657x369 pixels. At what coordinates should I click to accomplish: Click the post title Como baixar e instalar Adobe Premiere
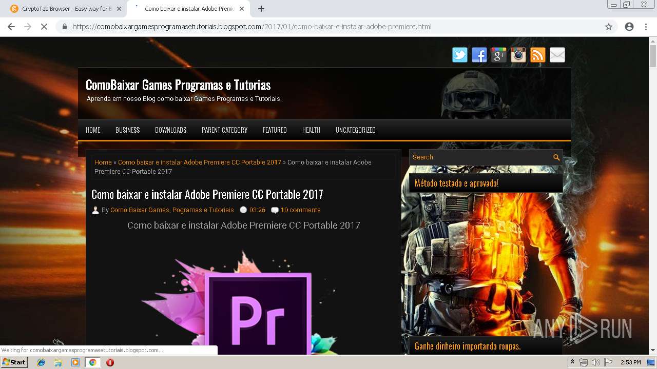[x=207, y=194]
